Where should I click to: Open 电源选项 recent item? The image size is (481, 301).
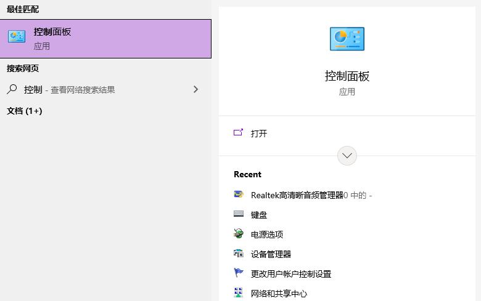coord(267,235)
